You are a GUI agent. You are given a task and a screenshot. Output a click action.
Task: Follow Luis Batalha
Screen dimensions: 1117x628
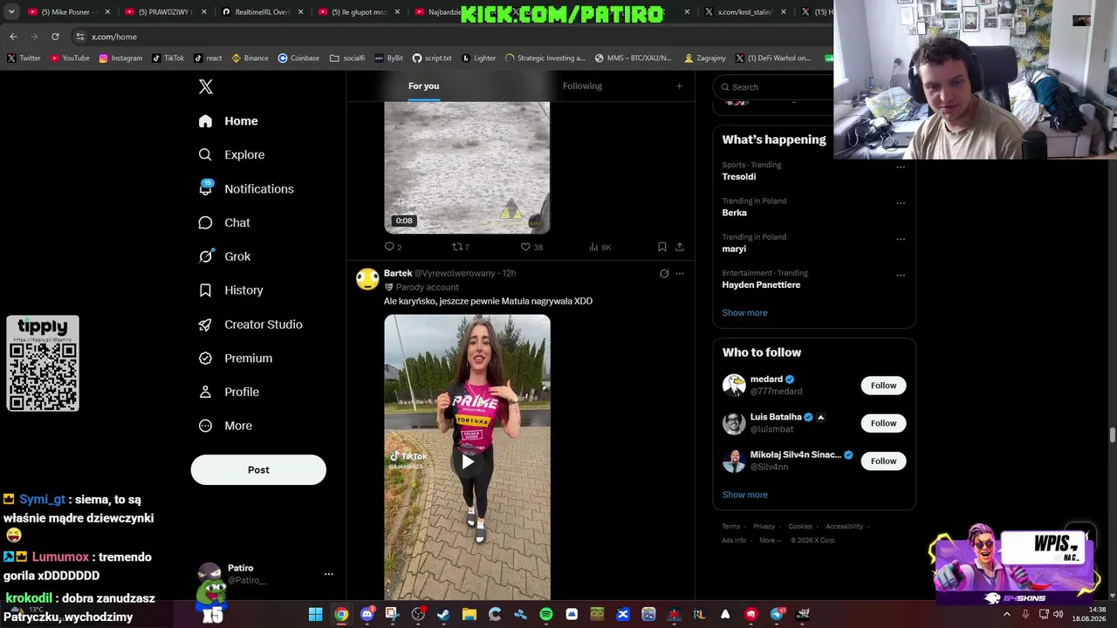click(883, 423)
